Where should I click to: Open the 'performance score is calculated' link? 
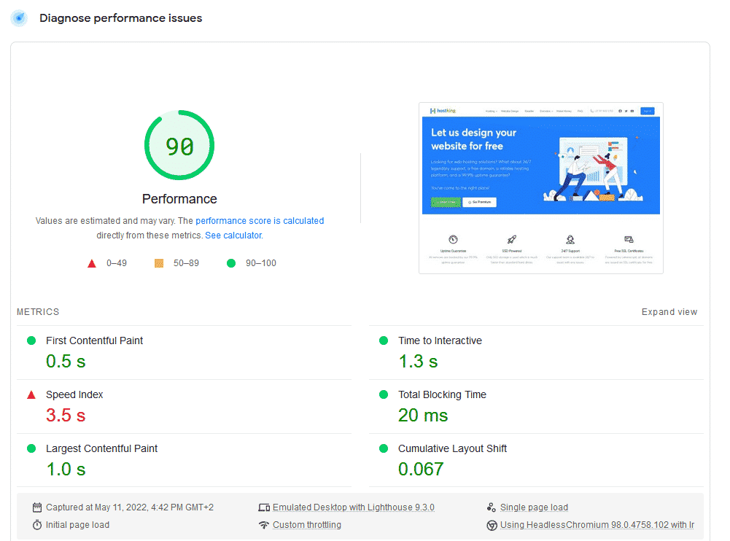(x=260, y=221)
